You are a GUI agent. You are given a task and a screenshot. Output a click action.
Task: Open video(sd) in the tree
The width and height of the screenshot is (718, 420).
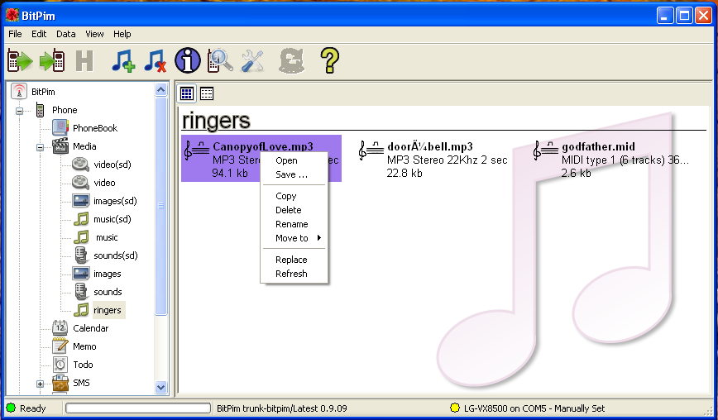[x=112, y=165]
